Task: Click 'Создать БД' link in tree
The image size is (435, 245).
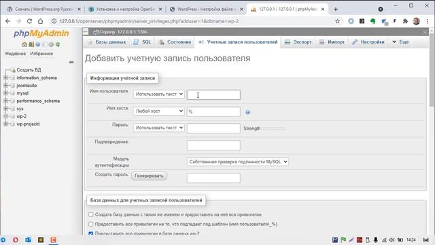Action: [29, 70]
